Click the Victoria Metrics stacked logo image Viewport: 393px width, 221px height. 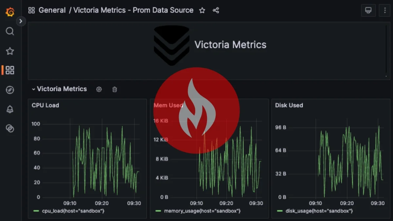pyautogui.click(x=171, y=45)
